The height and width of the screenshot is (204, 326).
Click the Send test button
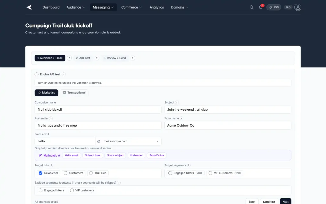tap(269, 201)
